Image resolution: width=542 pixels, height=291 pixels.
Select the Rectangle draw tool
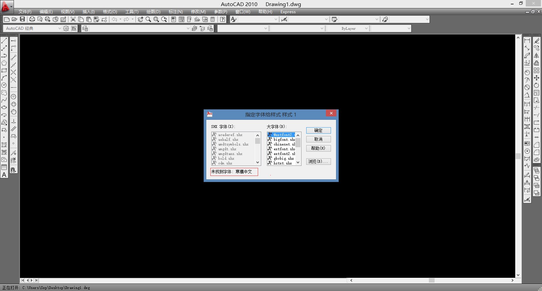click(4, 70)
